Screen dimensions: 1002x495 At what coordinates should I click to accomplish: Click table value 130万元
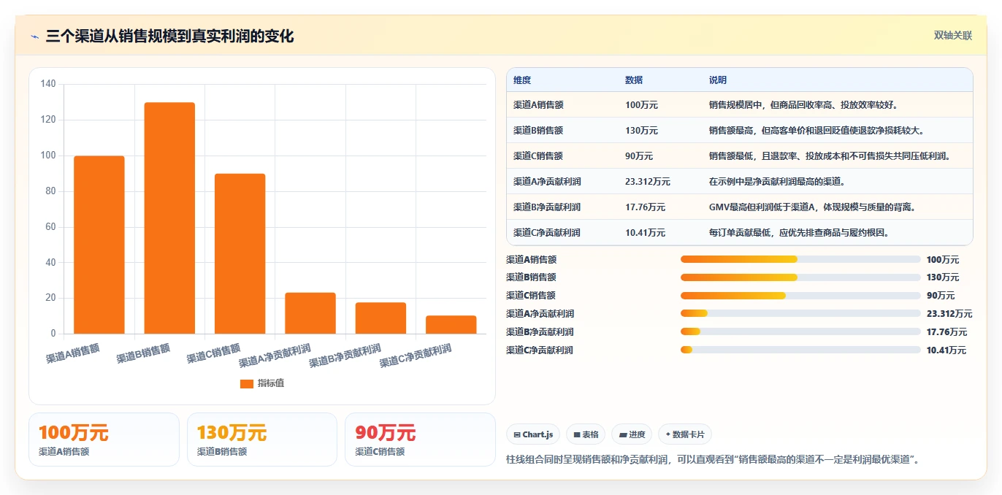tap(641, 131)
